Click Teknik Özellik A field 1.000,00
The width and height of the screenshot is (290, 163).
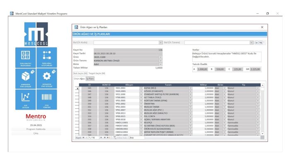pyautogui.click(x=202, y=70)
